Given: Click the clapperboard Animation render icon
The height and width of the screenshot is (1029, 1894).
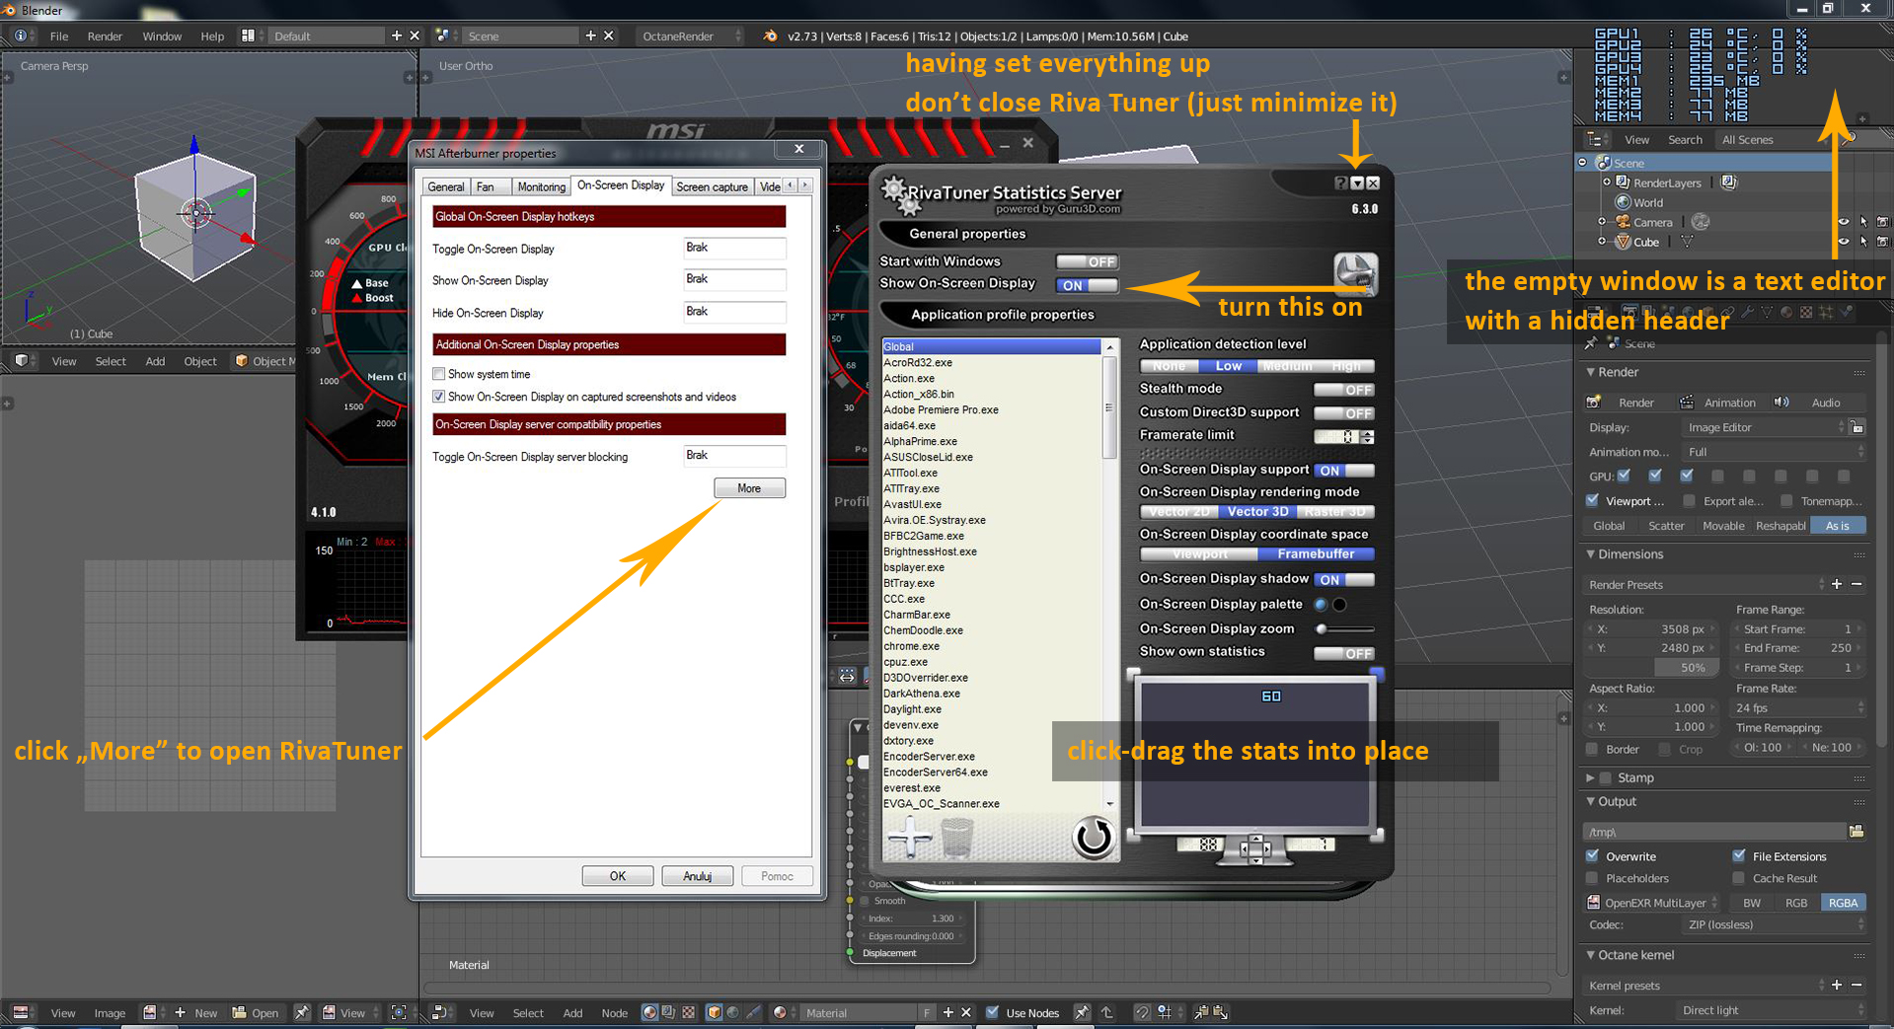Looking at the screenshot, I should click(1687, 403).
